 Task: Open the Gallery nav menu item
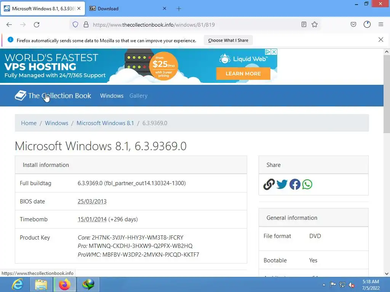[x=138, y=95]
